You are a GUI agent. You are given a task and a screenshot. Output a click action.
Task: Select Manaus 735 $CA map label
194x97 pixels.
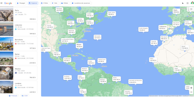[103, 81]
